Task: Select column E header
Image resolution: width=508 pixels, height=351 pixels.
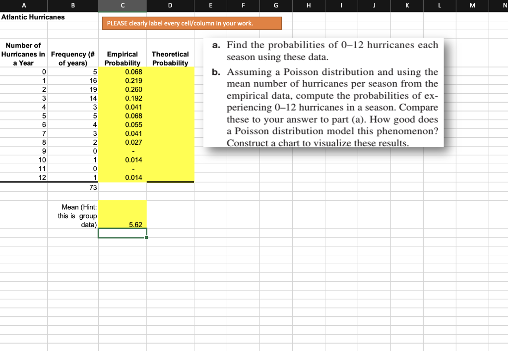Action: point(210,5)
